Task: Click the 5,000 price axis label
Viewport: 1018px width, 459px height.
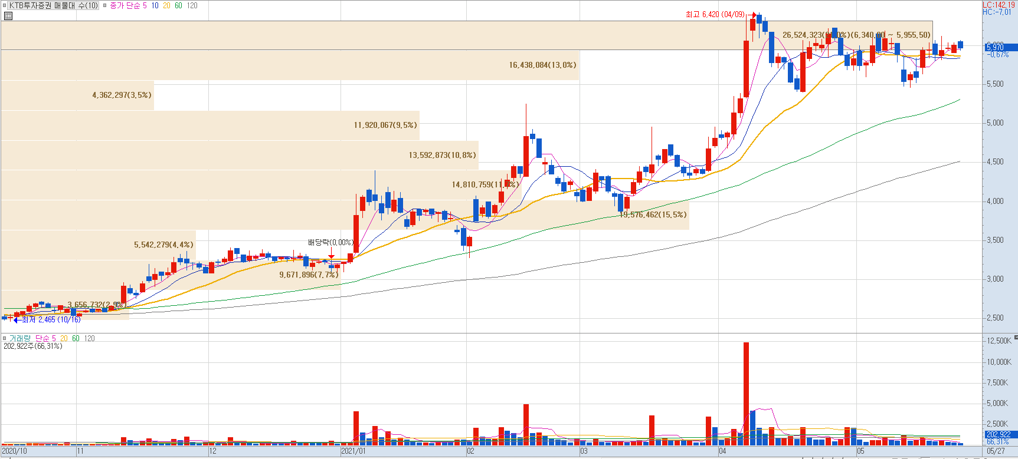Action: 995,123
